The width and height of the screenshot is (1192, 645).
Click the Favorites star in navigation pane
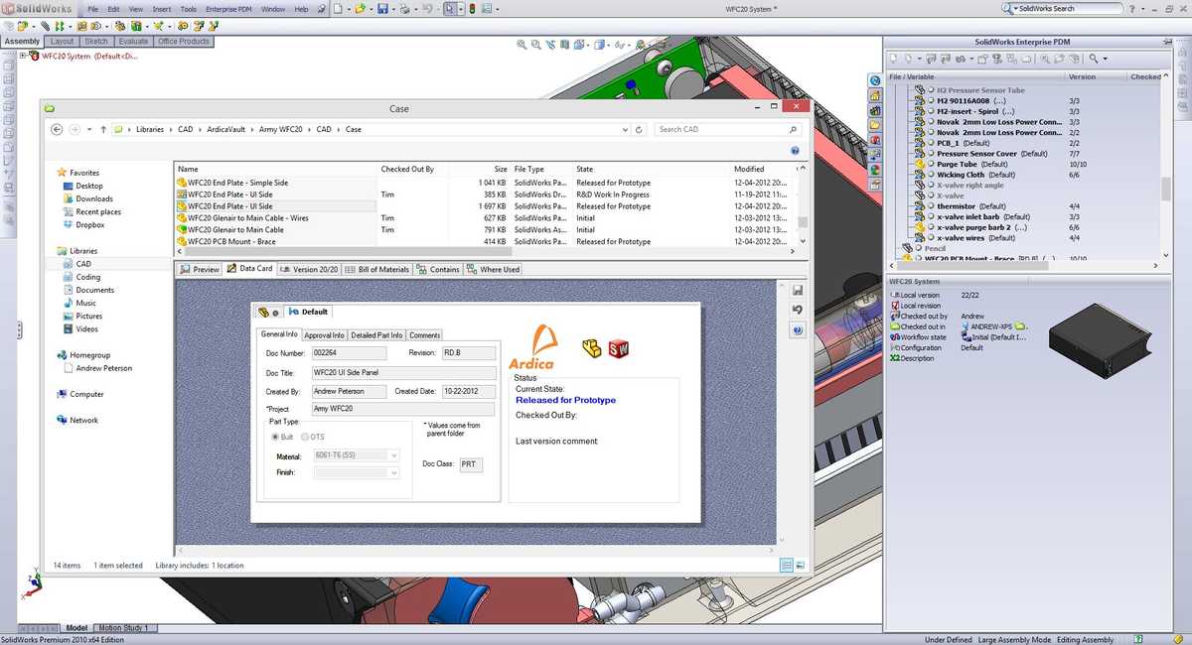click(x=62, y=173)
